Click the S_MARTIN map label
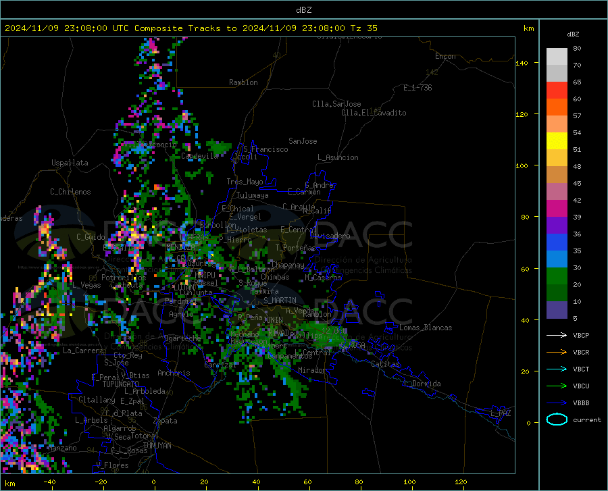This screenshot has width=608, height=491. [280, 301]
